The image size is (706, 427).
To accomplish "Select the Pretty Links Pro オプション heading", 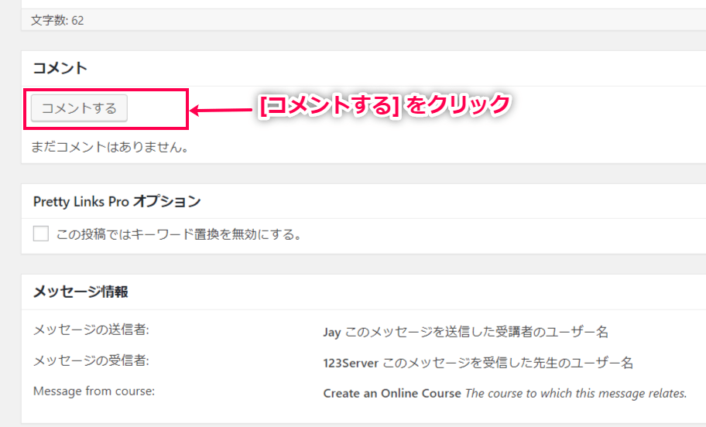I will [x=117, y=201].
